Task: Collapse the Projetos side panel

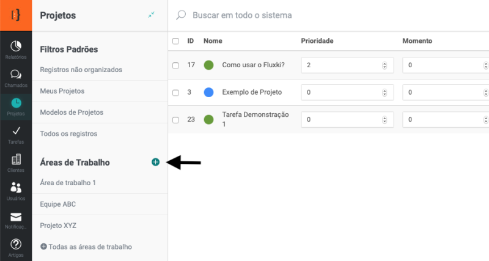Action: (152, 15)
